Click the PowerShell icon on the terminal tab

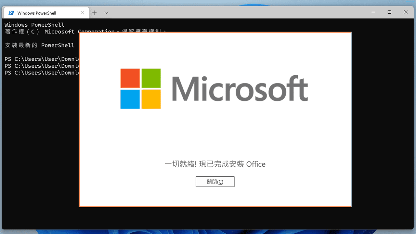tap(11, 12)
